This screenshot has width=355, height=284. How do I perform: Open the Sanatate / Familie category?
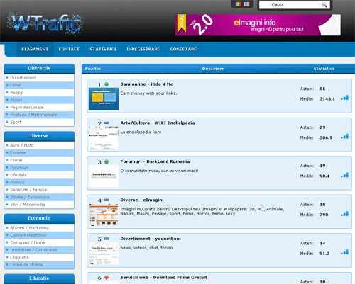[39, 190]
